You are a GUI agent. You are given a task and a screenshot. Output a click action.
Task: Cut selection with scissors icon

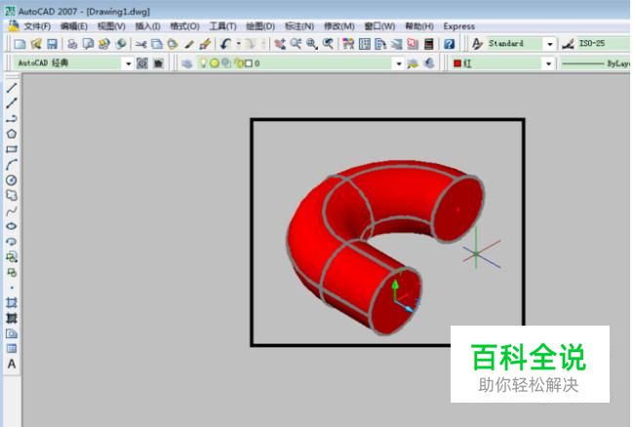pyautogui.click(x=140, y=44)
